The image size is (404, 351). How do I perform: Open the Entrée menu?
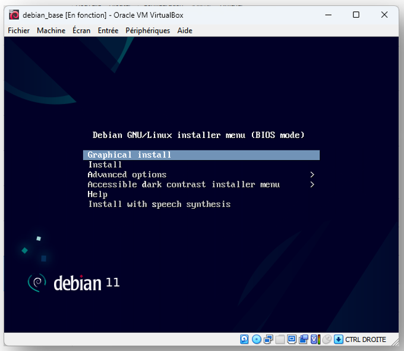(x=108, y=30)
